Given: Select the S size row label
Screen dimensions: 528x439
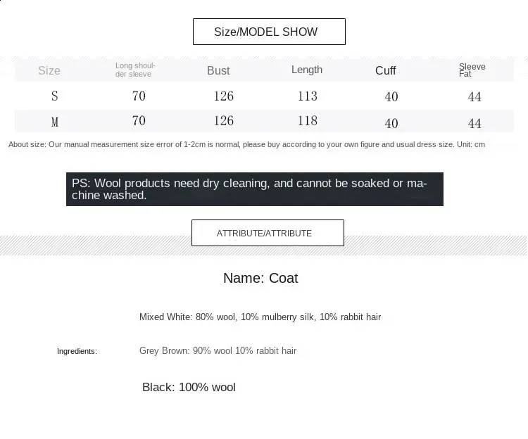Looking at the screenshot, I should click(55, 96).
